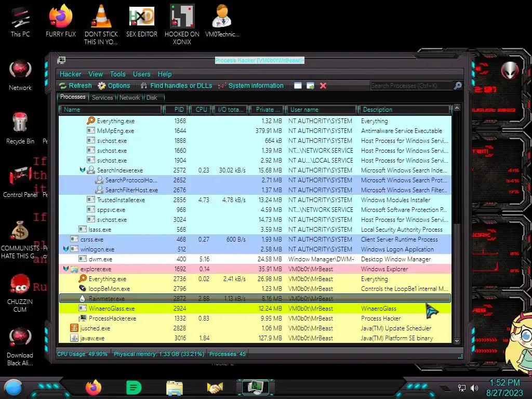Image resolution: width=532 pixels, height=399 pixels.
Task: Switch to the Network tab
Action: pyautogui.click(x=129, y=98)
